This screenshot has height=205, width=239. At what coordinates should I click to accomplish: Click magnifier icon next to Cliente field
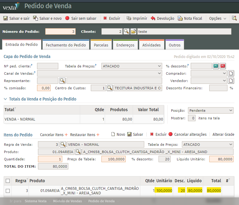[126, 32]
